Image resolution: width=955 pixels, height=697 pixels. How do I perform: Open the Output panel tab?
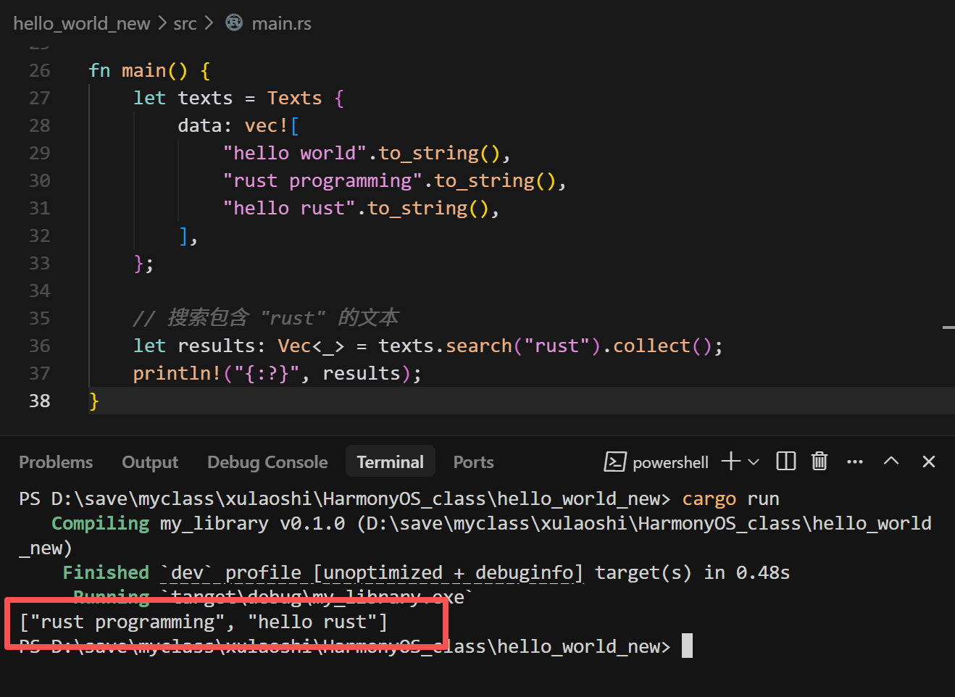[150, 462]
